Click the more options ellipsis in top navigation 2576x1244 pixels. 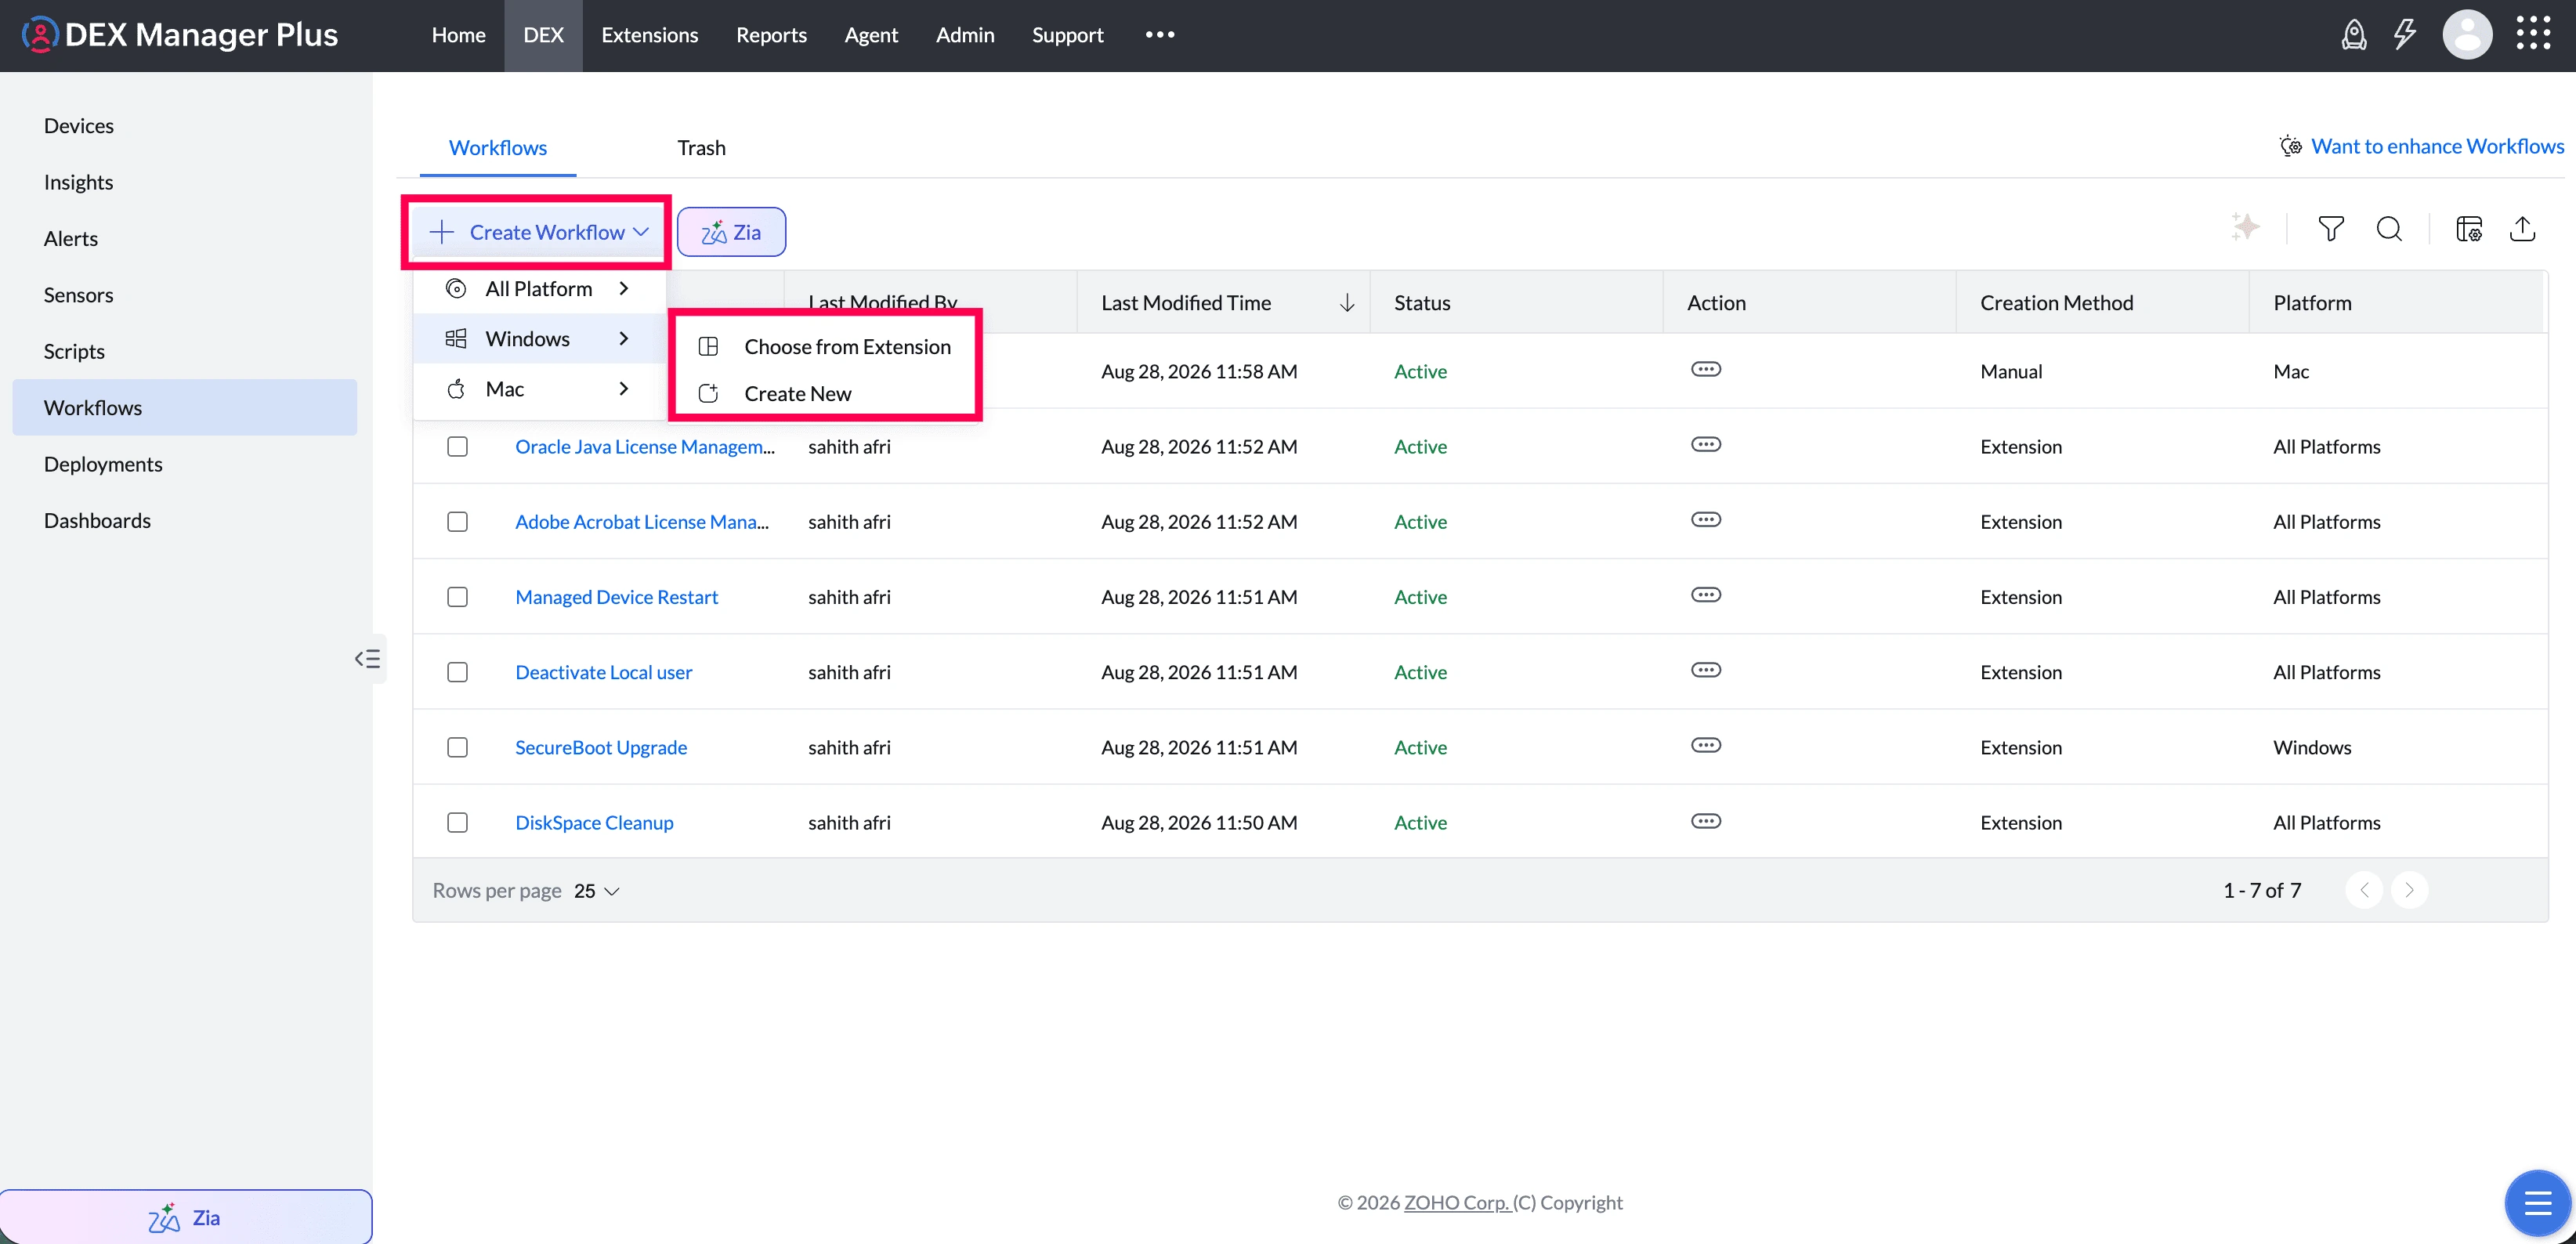(x=1160, y=35)
